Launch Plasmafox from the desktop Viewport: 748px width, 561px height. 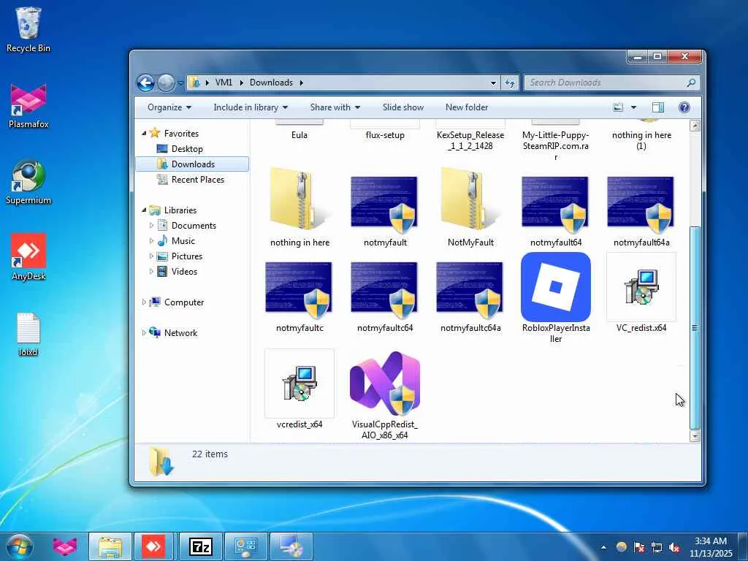[x=28, y=106]
